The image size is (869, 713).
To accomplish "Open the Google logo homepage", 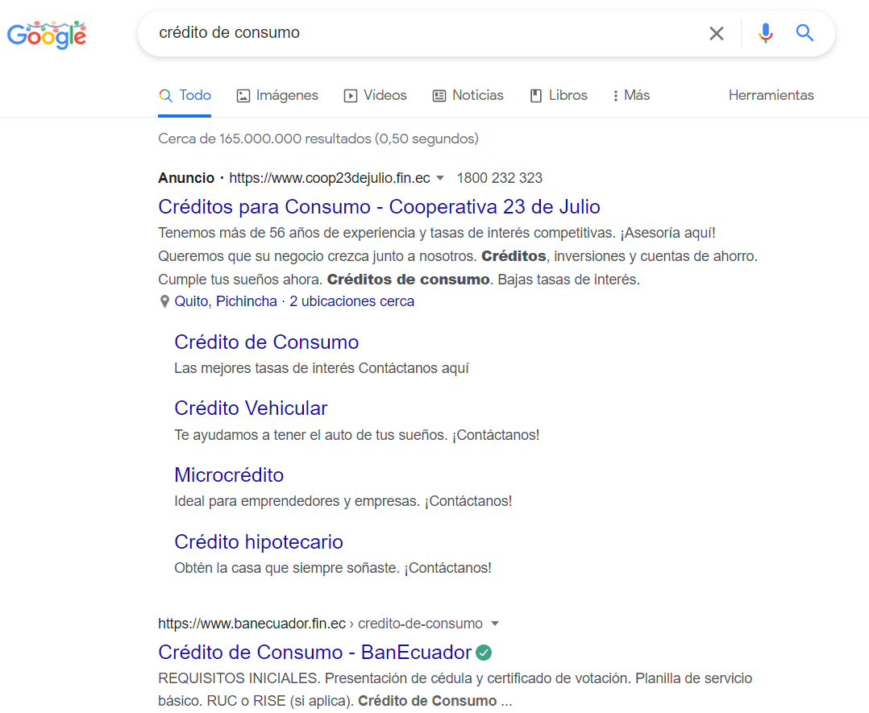I will tap(47, 35).
